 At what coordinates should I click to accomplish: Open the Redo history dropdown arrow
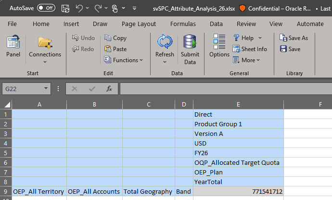[106, 8]
